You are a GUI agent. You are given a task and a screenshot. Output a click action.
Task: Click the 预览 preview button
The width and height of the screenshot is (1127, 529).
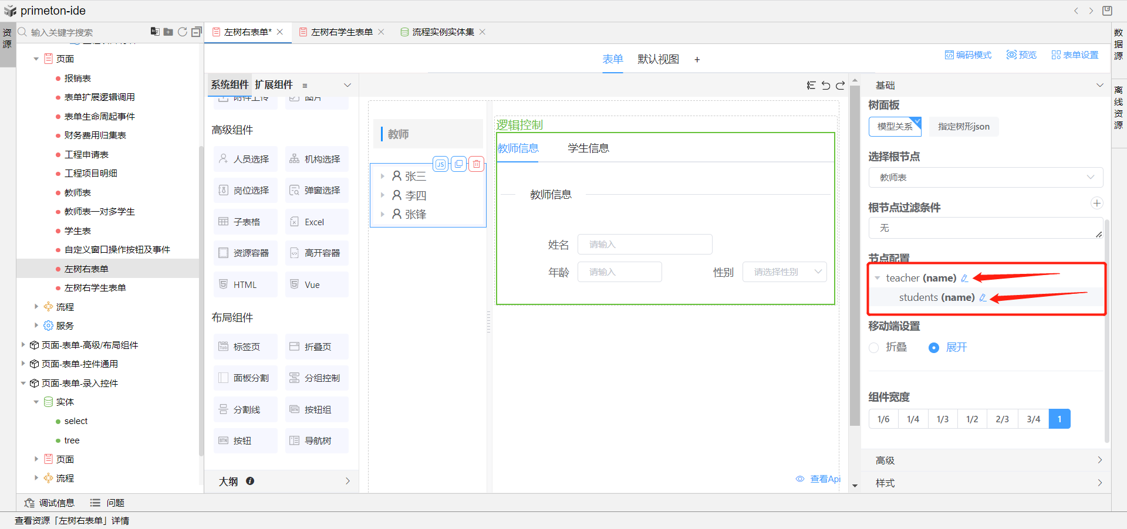(1021, 55)
